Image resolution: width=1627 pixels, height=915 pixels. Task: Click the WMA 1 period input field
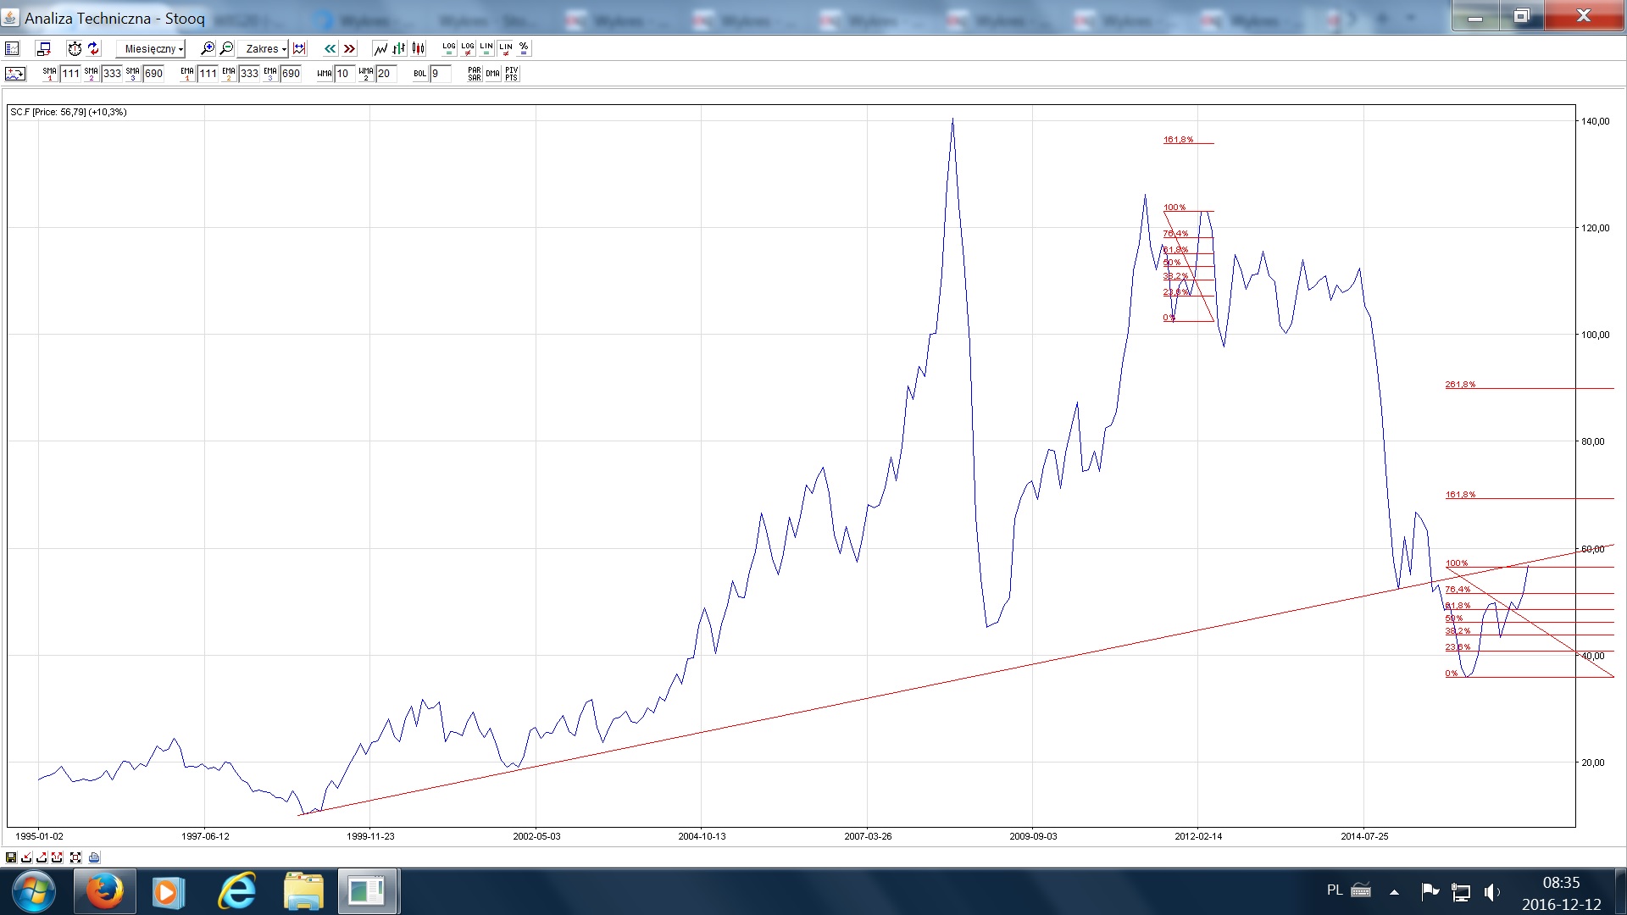343,75
